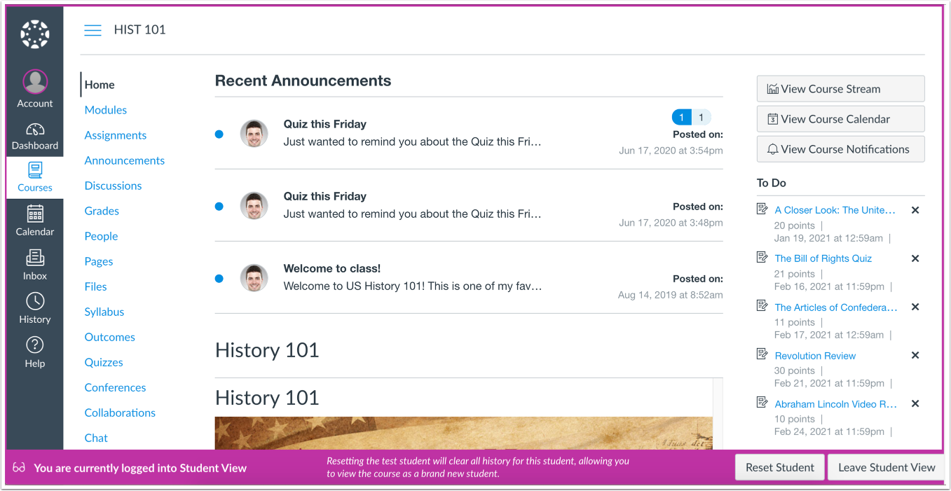Viewport: 951px width, 491px height.
Task: Toggle unread dot on second Quiz this Friday
Action: (x=219, y=206)
